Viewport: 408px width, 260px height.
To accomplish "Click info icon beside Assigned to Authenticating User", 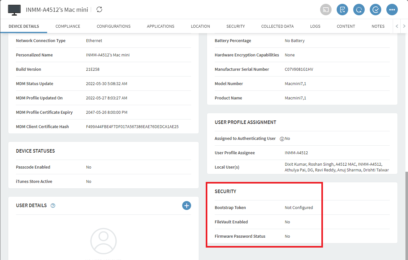I will (282, 139).
